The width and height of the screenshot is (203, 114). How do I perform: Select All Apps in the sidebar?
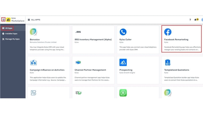[7, 28]
